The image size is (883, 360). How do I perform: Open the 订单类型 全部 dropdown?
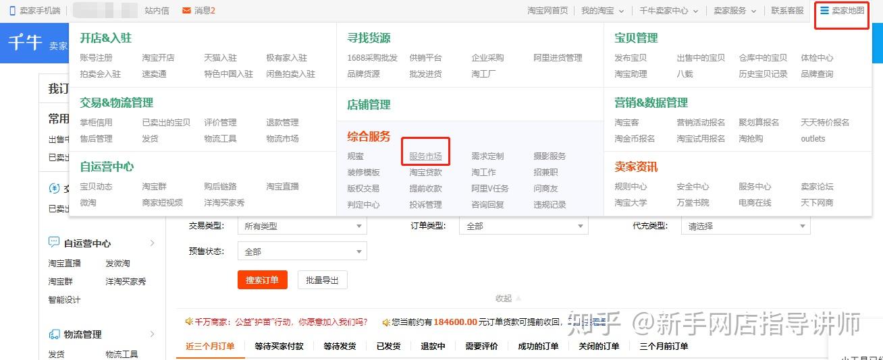pos(524,226)
